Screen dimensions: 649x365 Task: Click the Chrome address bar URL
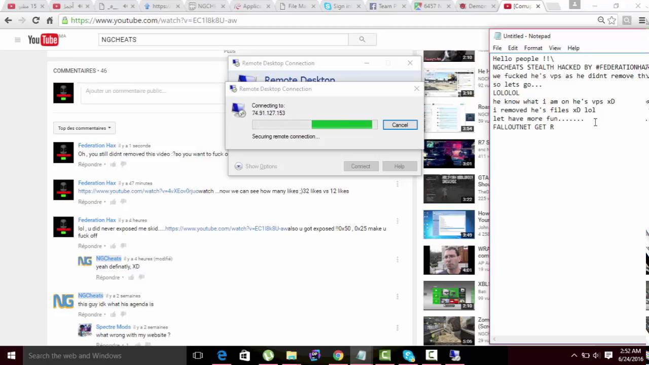[154, 20]
